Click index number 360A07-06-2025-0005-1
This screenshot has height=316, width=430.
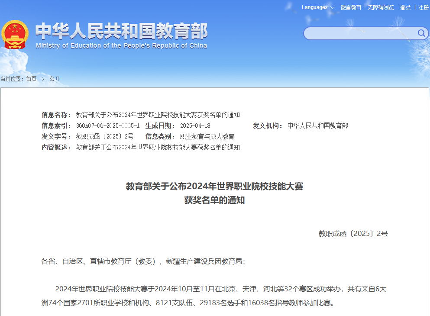click(x=108, y=126)
